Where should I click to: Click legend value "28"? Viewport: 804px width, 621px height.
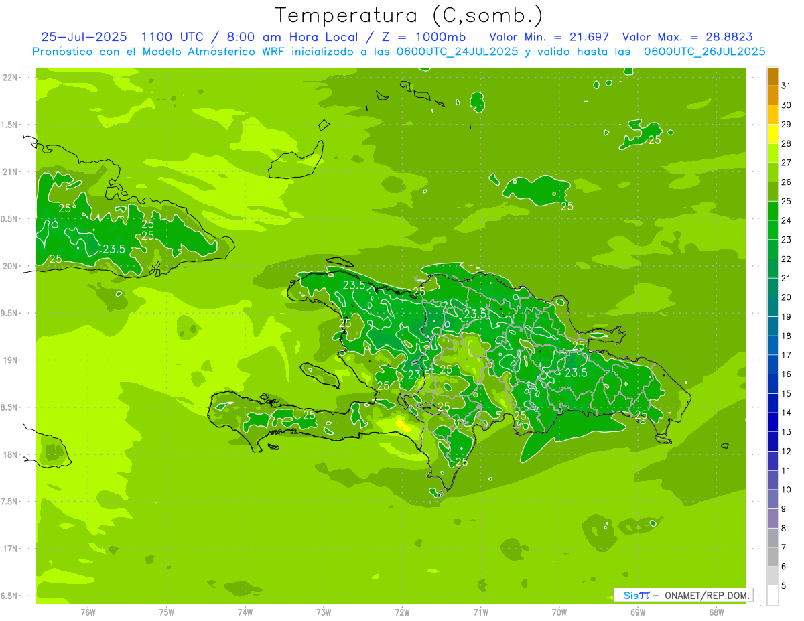787,143
